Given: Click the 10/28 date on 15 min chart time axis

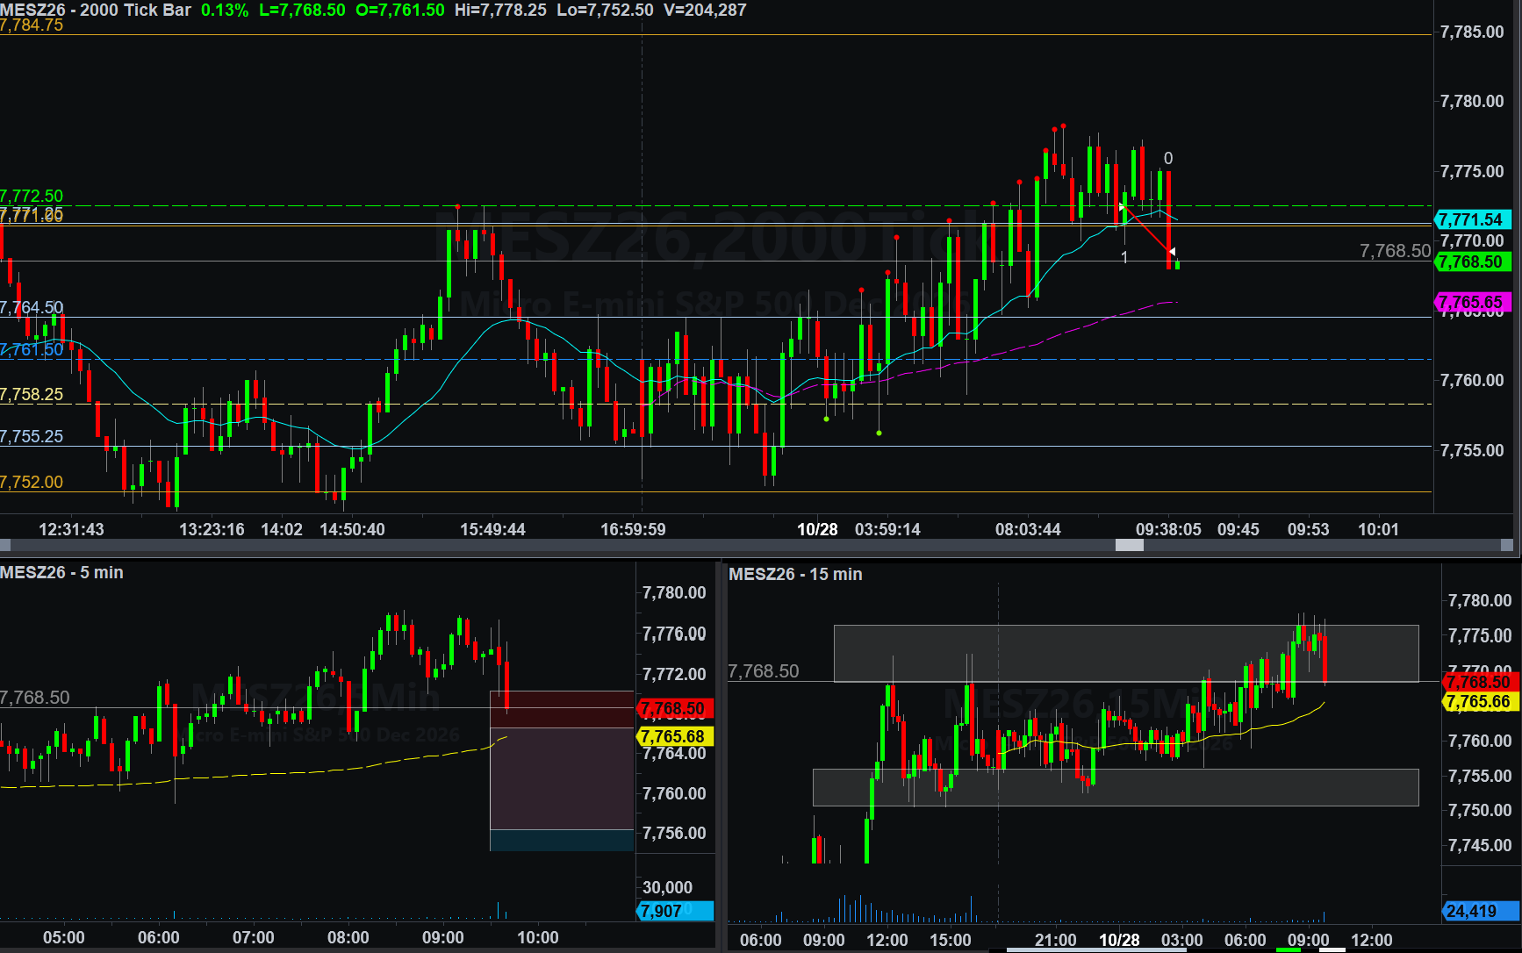Looking at the screenshot, I should pos(1119,940).
